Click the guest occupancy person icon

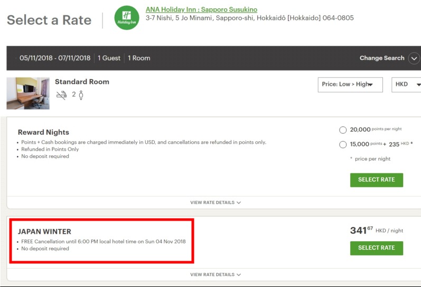[81, 95]
